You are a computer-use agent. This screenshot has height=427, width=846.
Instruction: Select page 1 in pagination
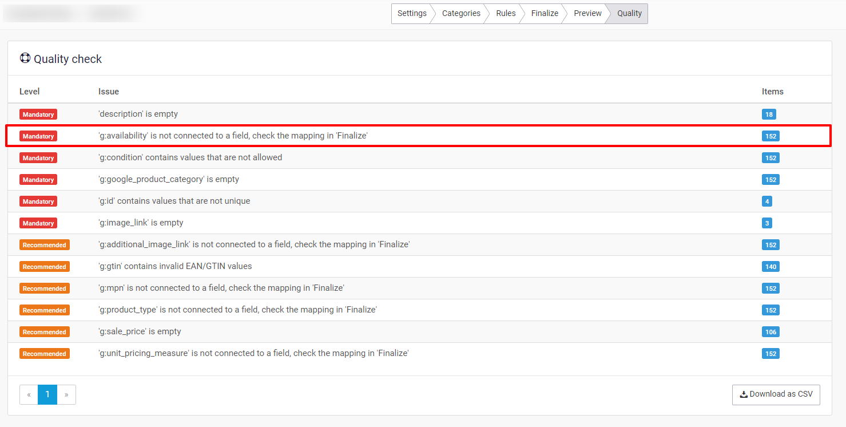coord(47,394)
